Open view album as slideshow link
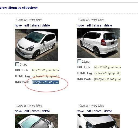The height and width of the screenshot is (128, 138). (x=19, y=8)
